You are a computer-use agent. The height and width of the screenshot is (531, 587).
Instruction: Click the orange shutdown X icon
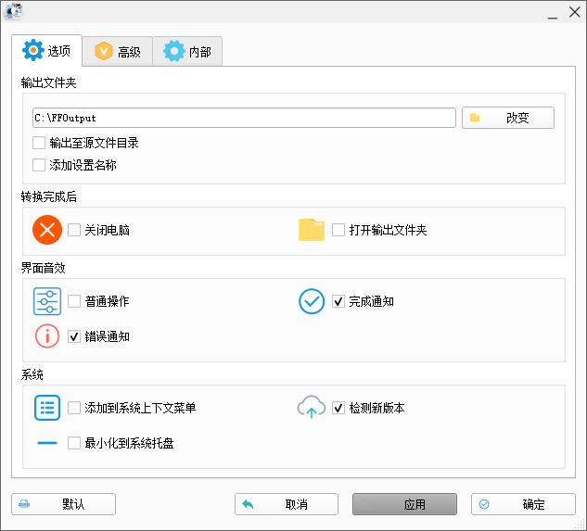tap(47, 230)
